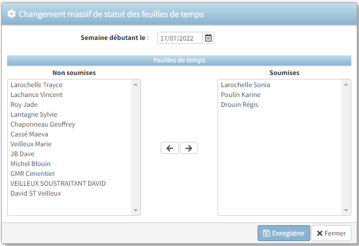Click the Fermer button

[x=331, y=233]
